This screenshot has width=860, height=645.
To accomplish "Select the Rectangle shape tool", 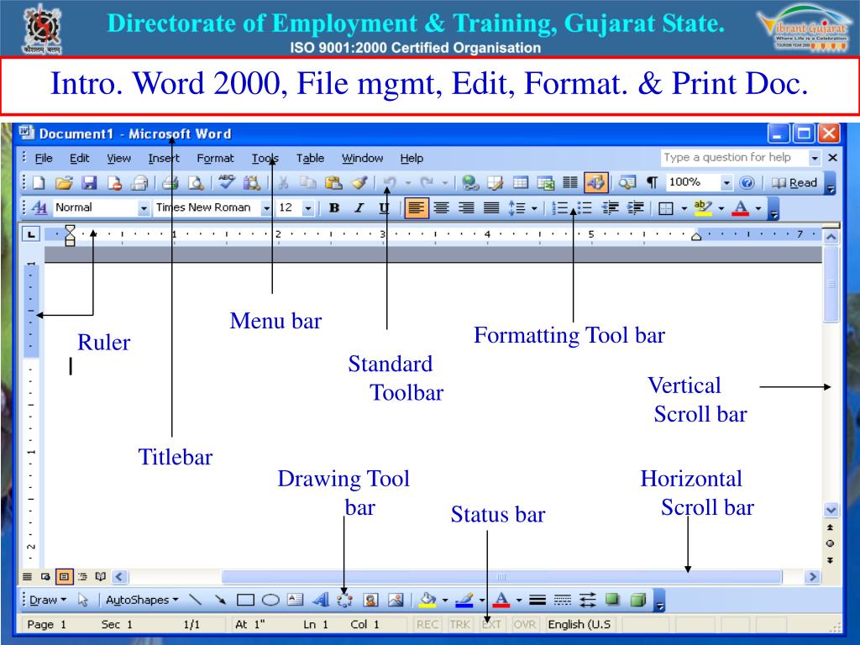I will (x=245, y=600).
